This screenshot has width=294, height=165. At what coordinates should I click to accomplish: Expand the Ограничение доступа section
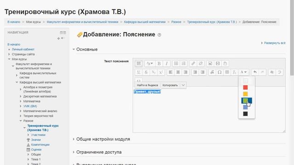[x=73, y=152]
